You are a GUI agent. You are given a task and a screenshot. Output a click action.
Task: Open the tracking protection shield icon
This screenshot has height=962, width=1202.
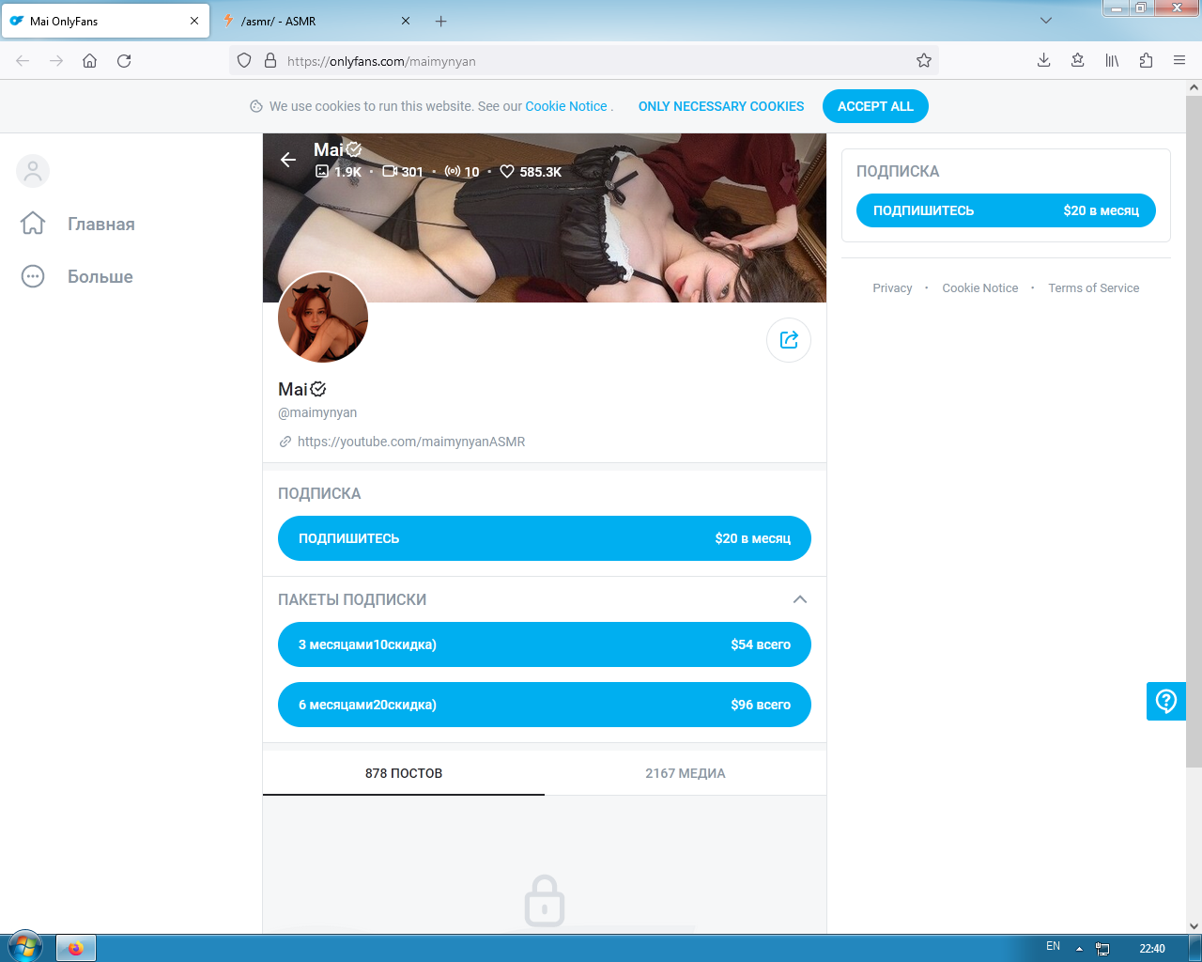pos(244,61)
